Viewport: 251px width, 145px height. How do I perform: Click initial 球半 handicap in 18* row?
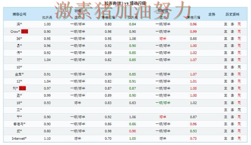78,103
